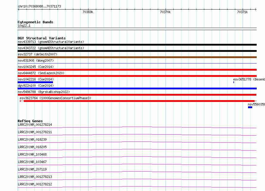Click the right arrow of the ruler
The width and height of the screenshot is (265, 191).
coord(255,10)
